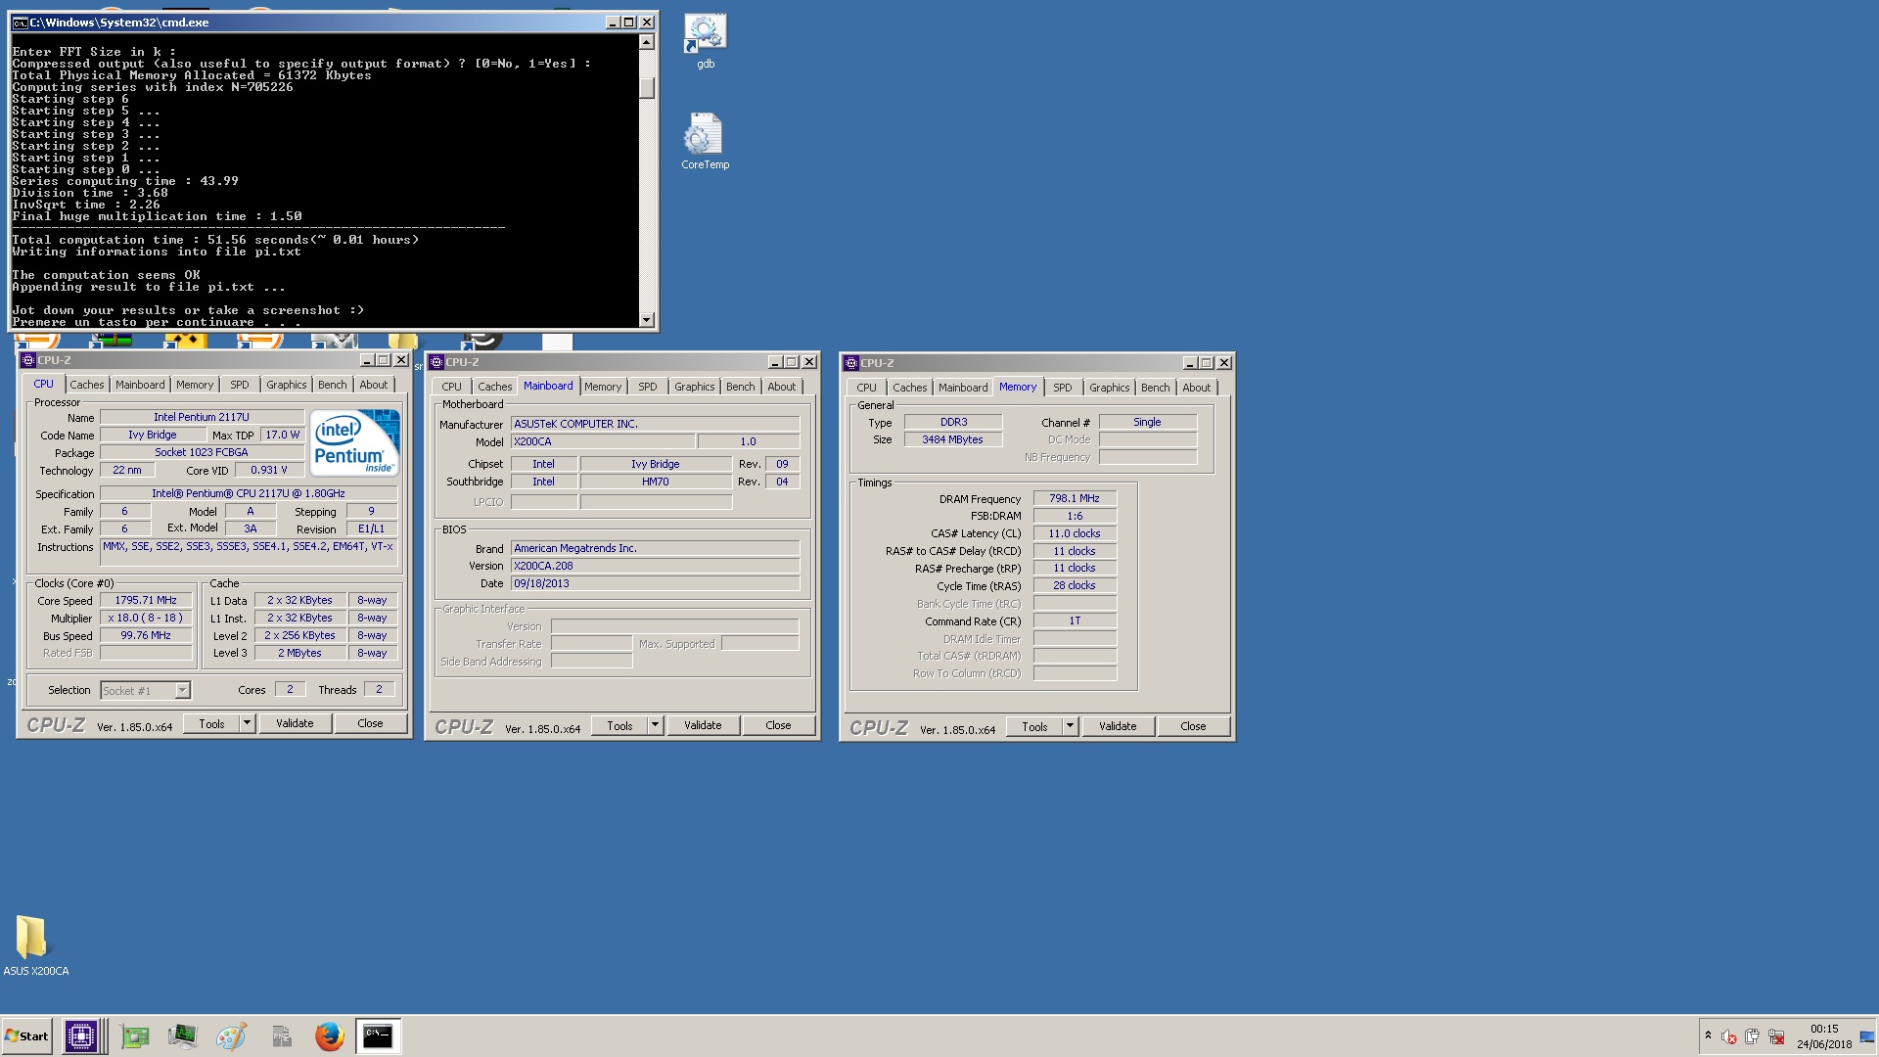The height and width of the screenshot is (1057, 1879).
Task: Click the GPU-Z graphics card taskbar icon
Action: (x=134, y=1036)
